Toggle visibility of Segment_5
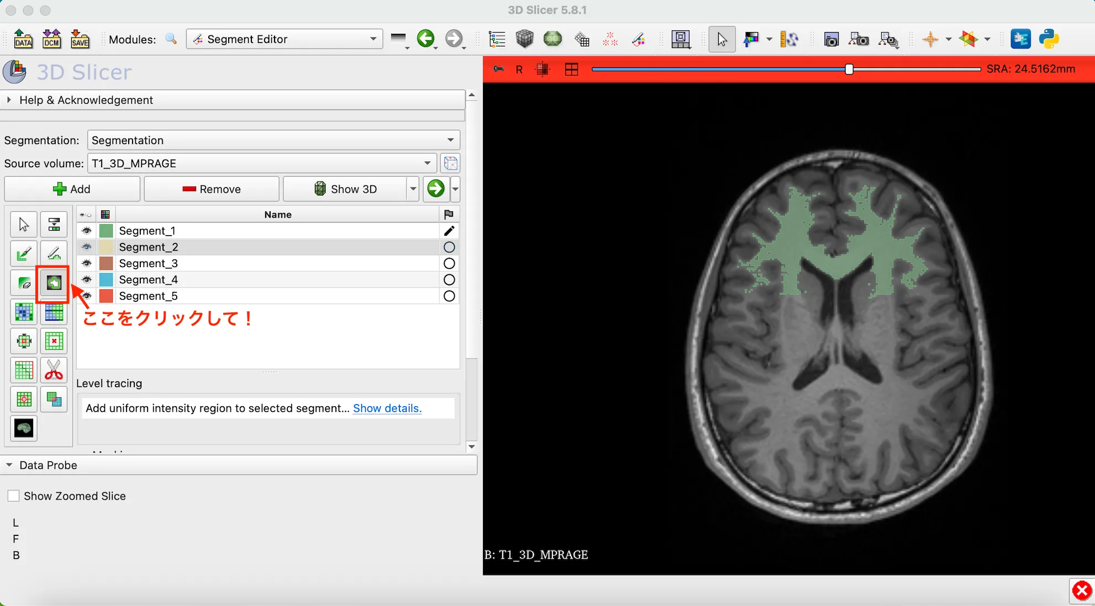 [x=86, y=296]
